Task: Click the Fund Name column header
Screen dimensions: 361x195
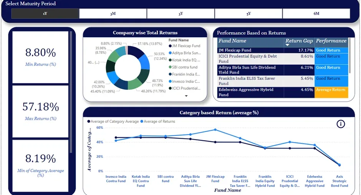Action: pos(232,41)
